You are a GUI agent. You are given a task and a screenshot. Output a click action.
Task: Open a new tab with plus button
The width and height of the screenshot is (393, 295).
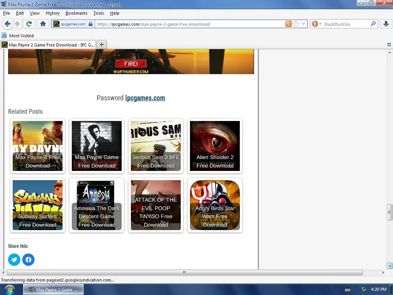(x=101, y=45)
